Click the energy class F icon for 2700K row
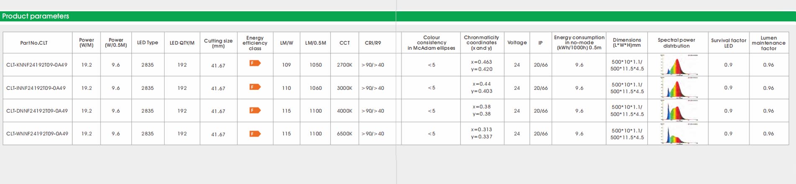796x184 pixels. [x=255, y=63]
